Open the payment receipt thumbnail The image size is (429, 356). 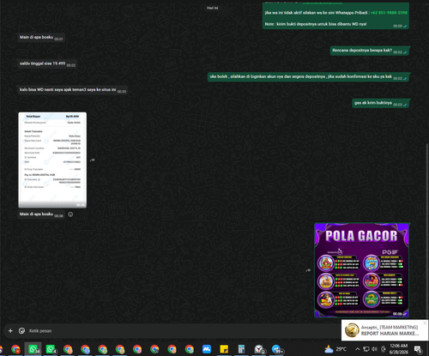52,160
